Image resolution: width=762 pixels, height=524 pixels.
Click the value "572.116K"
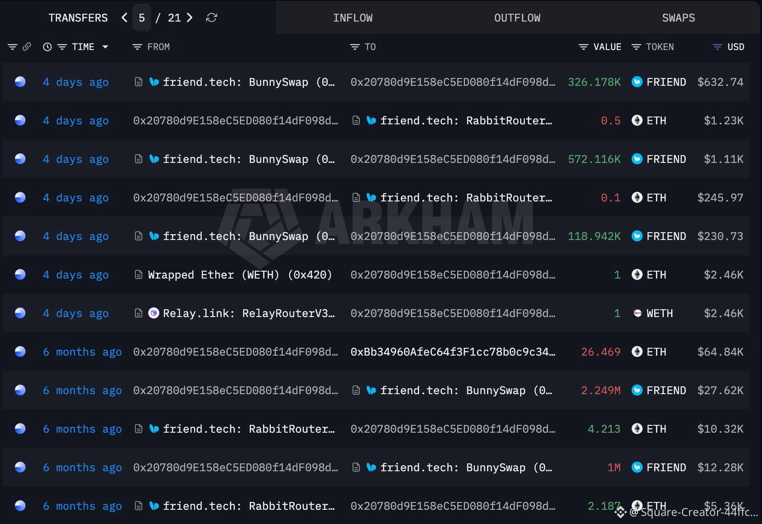click(594, 159)
